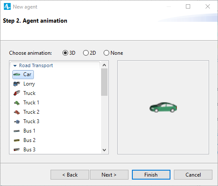Viewport: 218px width, 186px height.
Task: Switch animation to 2D
Action: (x=86, y=53)
